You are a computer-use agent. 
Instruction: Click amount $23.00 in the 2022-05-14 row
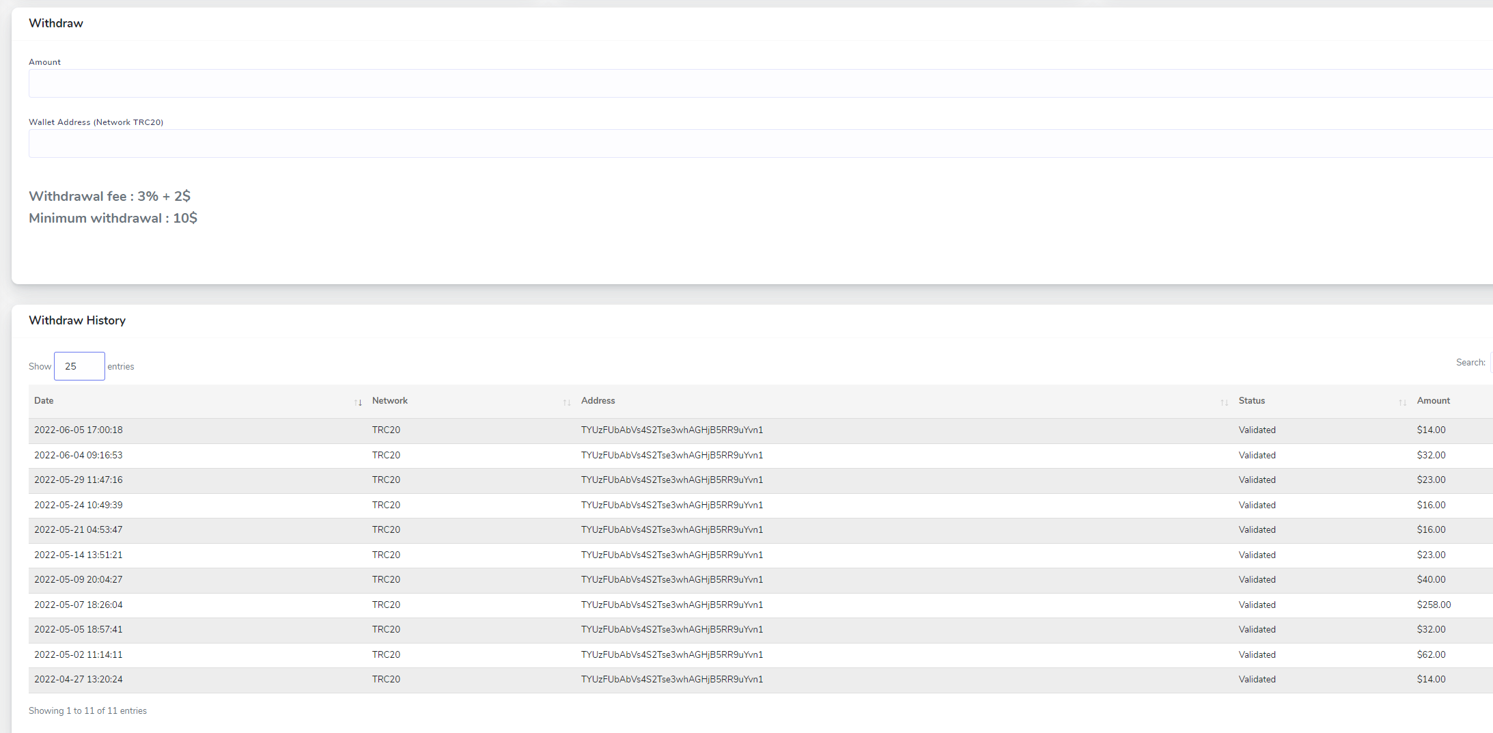pyautogui.click(x=1431, y=555)
